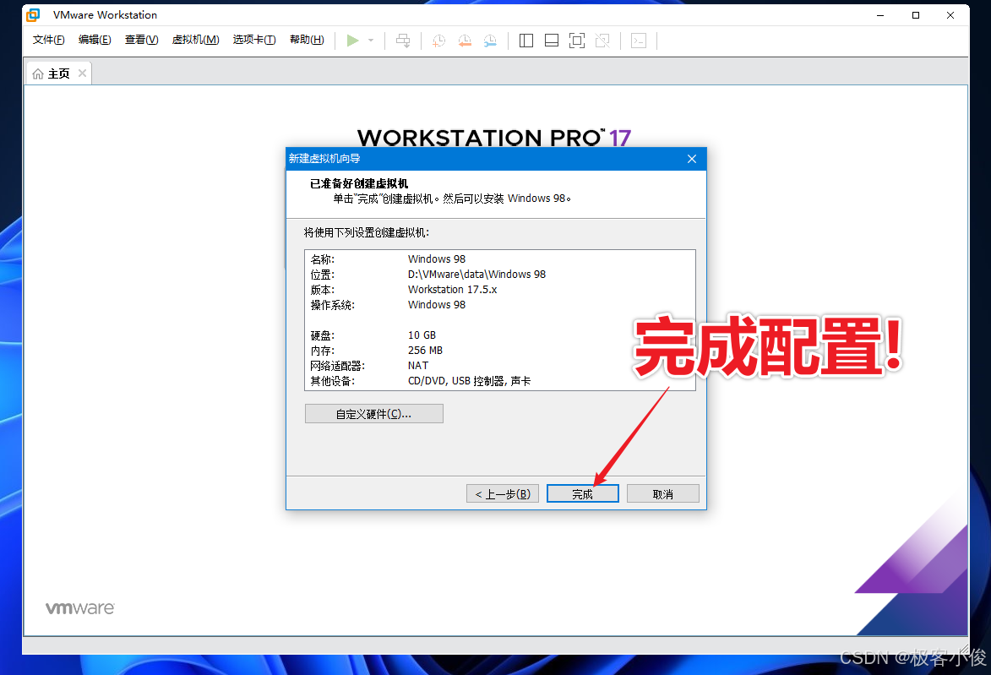Open the 查看(V) menu
This screenshot has width=991, height=675.
(x=142, y=40)
